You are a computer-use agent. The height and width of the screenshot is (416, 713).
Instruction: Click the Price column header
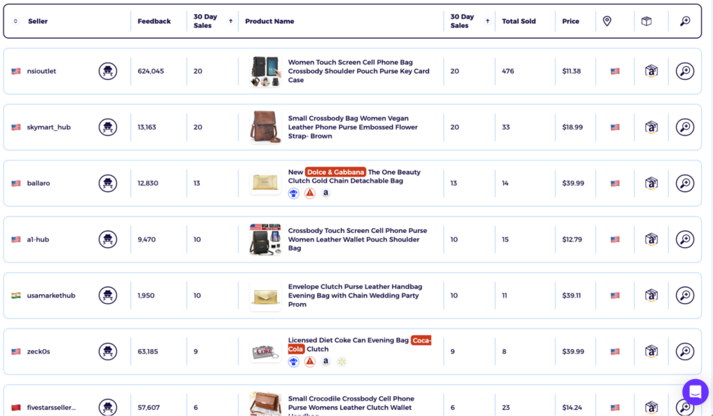click(571, 21)
